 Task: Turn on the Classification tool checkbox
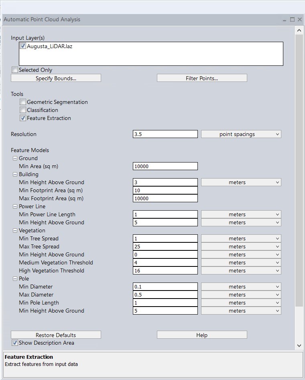[23, 110]
